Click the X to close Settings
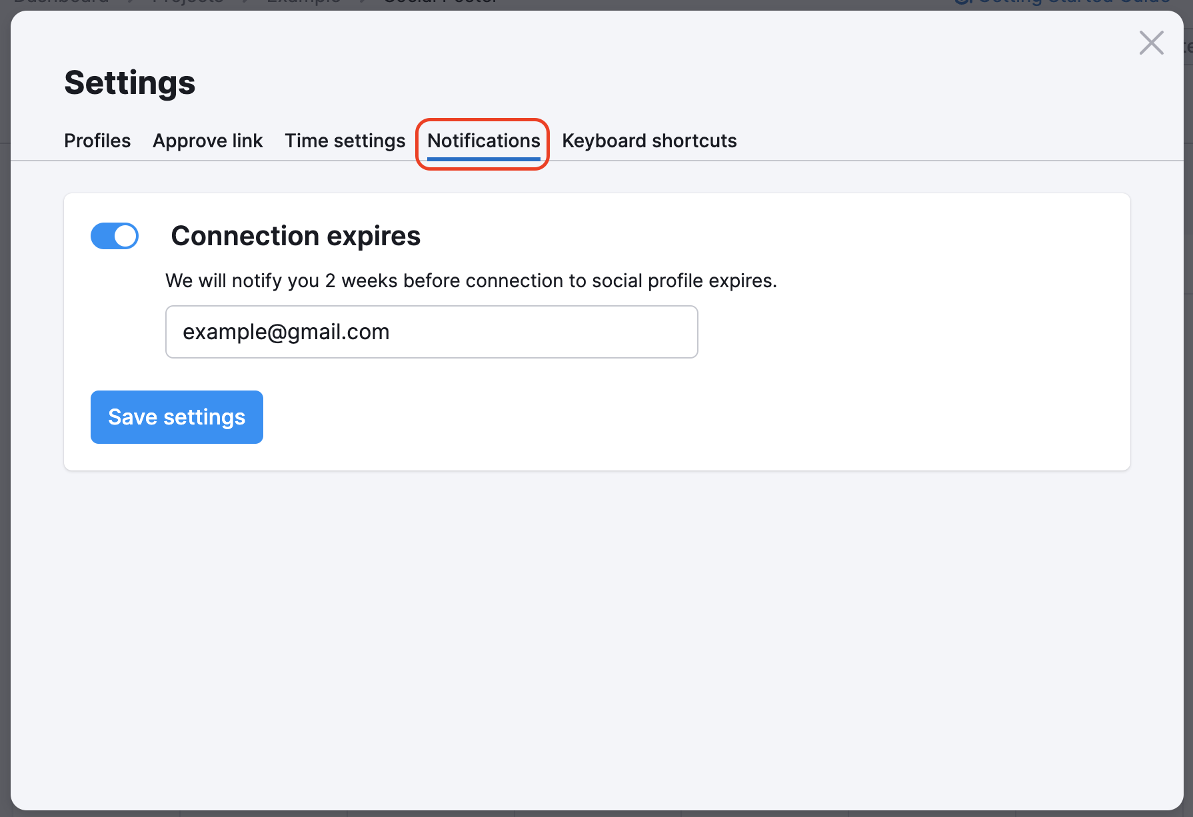1193x817 pixels. 1151,42
